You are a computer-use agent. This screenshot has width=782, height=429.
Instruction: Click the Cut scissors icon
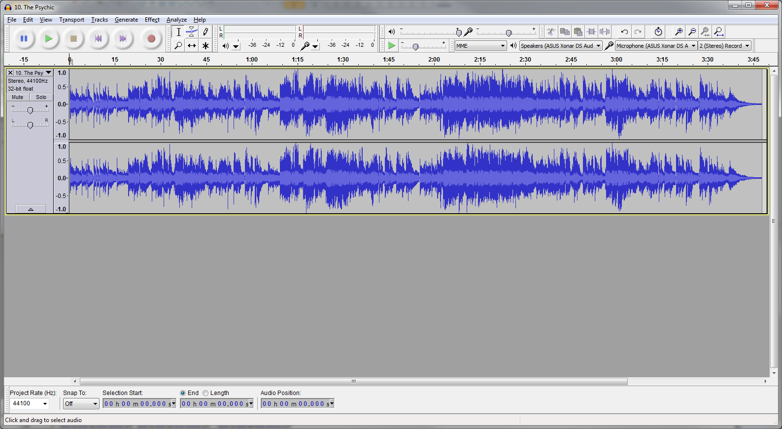551,32
